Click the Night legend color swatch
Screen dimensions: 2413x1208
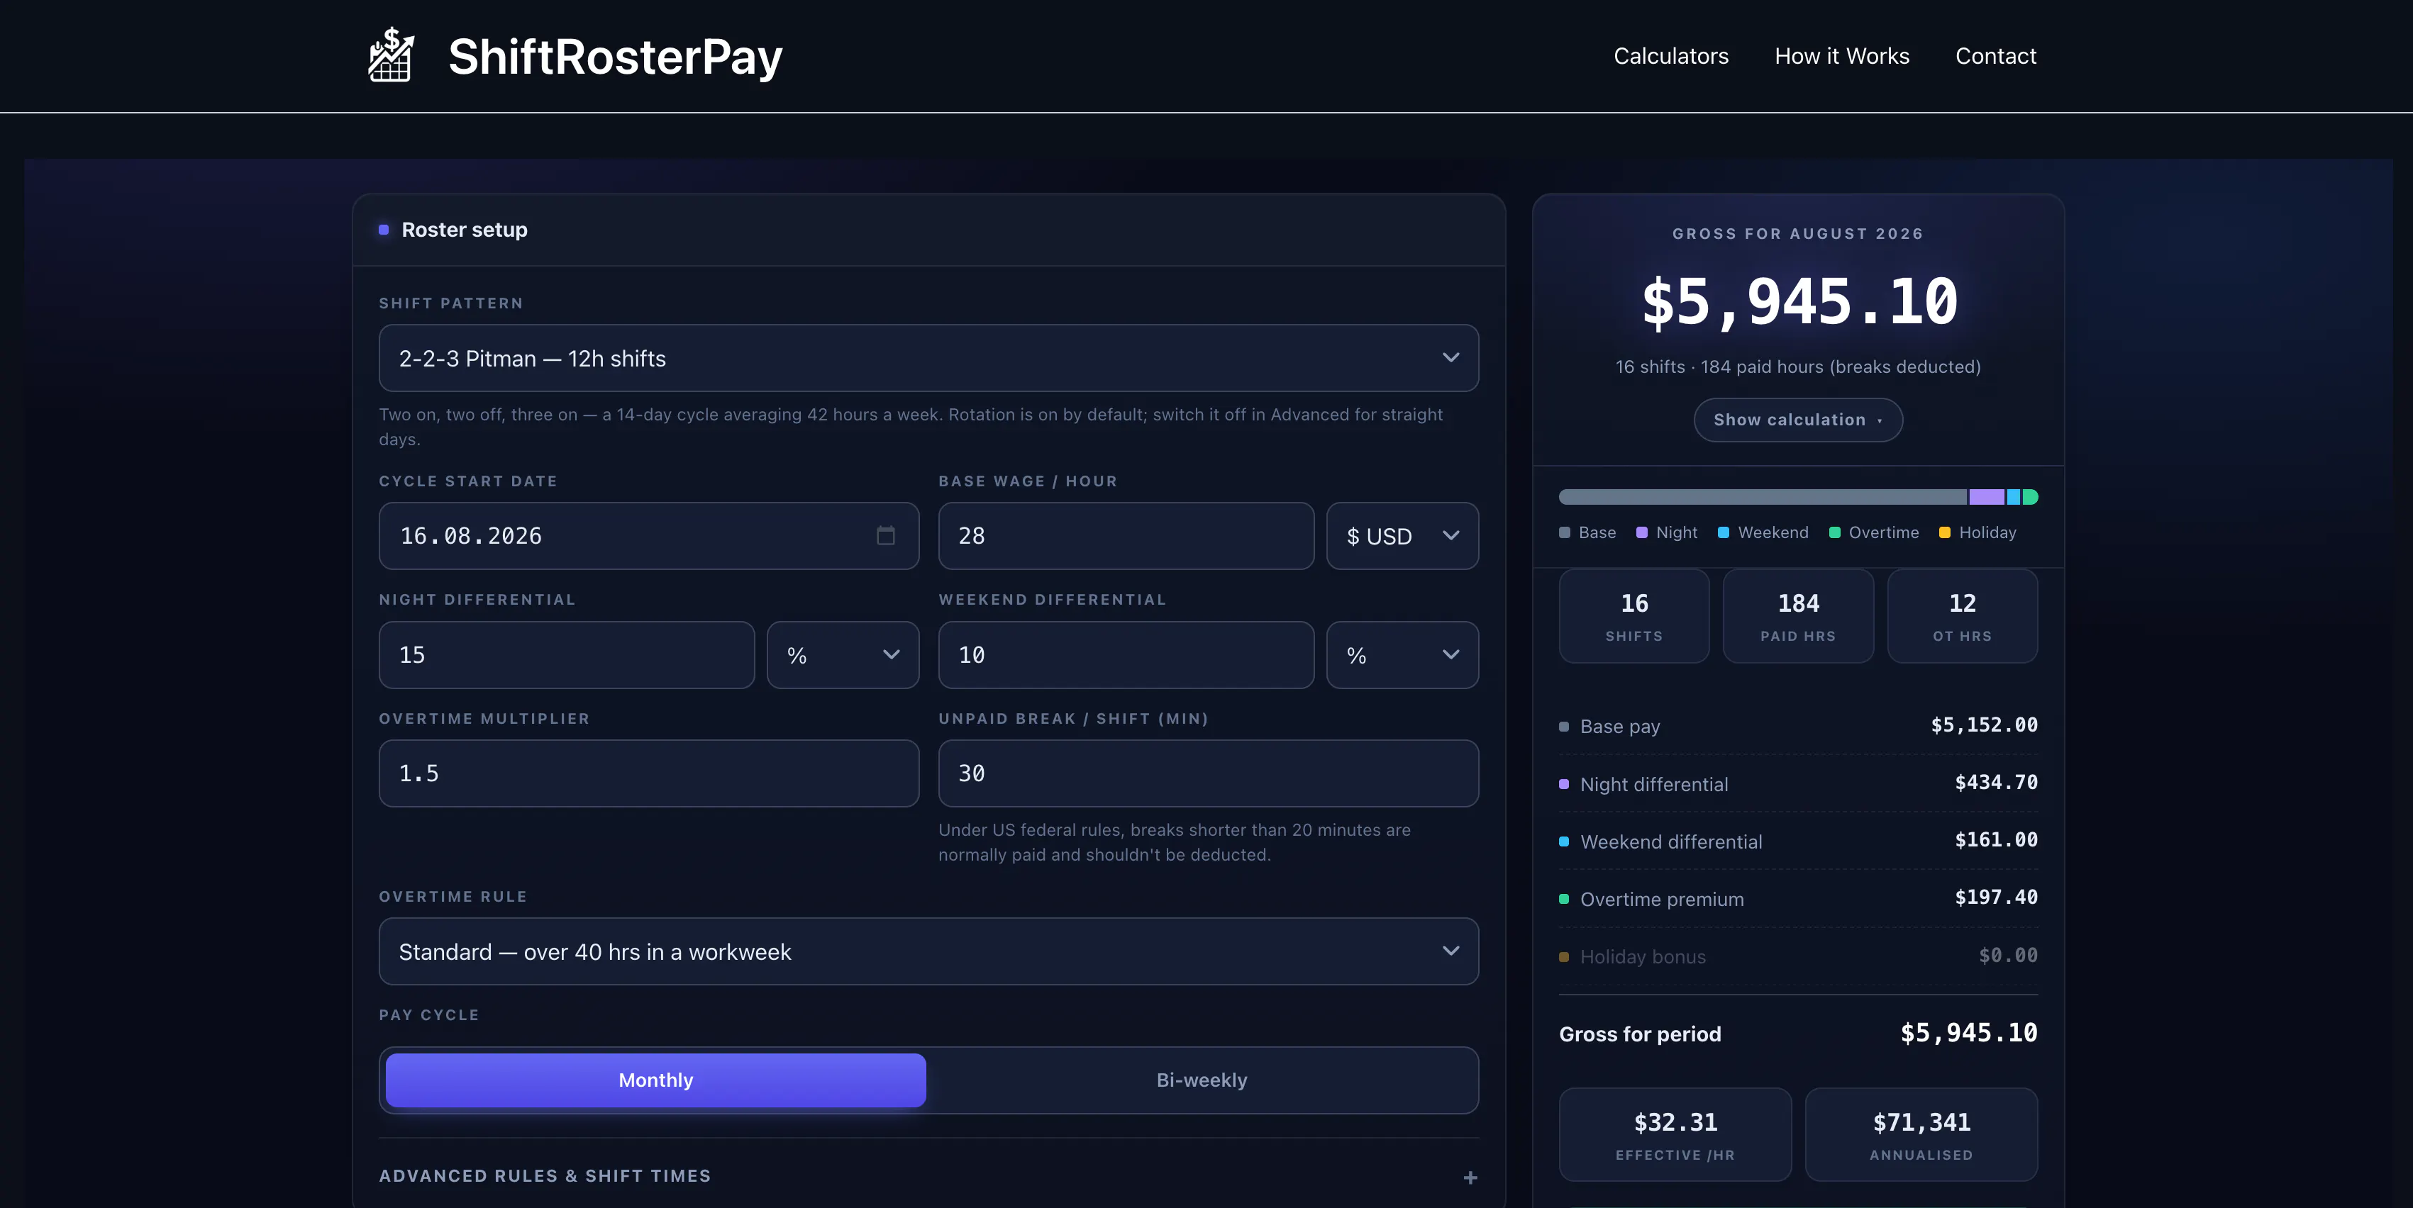[x=1641, y=533]
